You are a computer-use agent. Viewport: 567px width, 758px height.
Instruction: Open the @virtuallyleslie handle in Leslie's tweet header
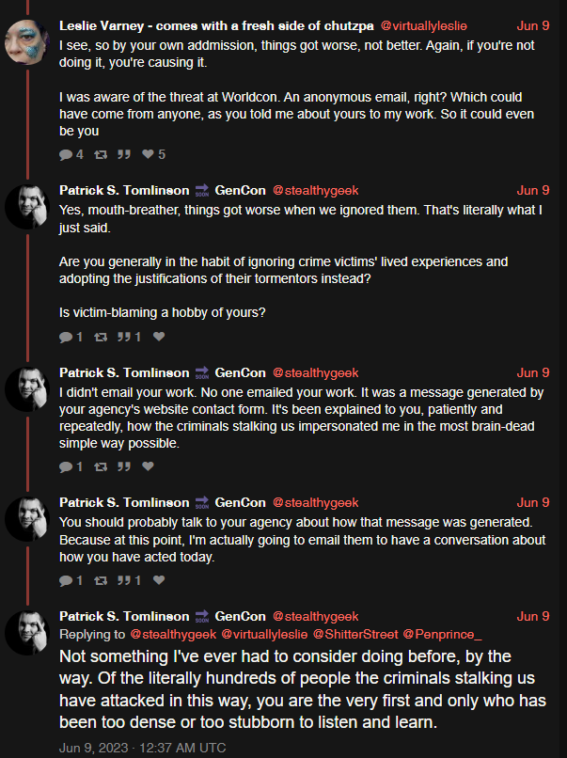pyautogui.click(x=423, y=25)
